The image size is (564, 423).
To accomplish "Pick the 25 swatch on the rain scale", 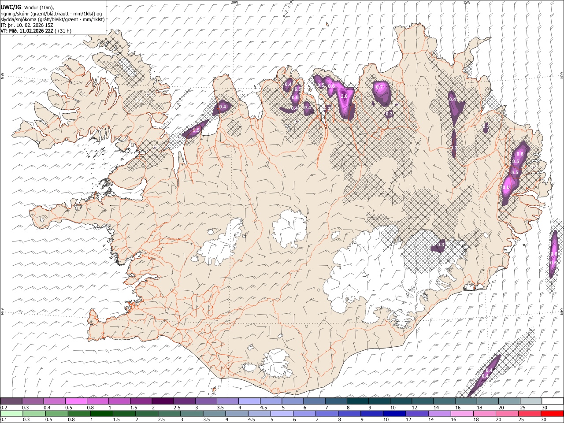I will pos(529,413).
